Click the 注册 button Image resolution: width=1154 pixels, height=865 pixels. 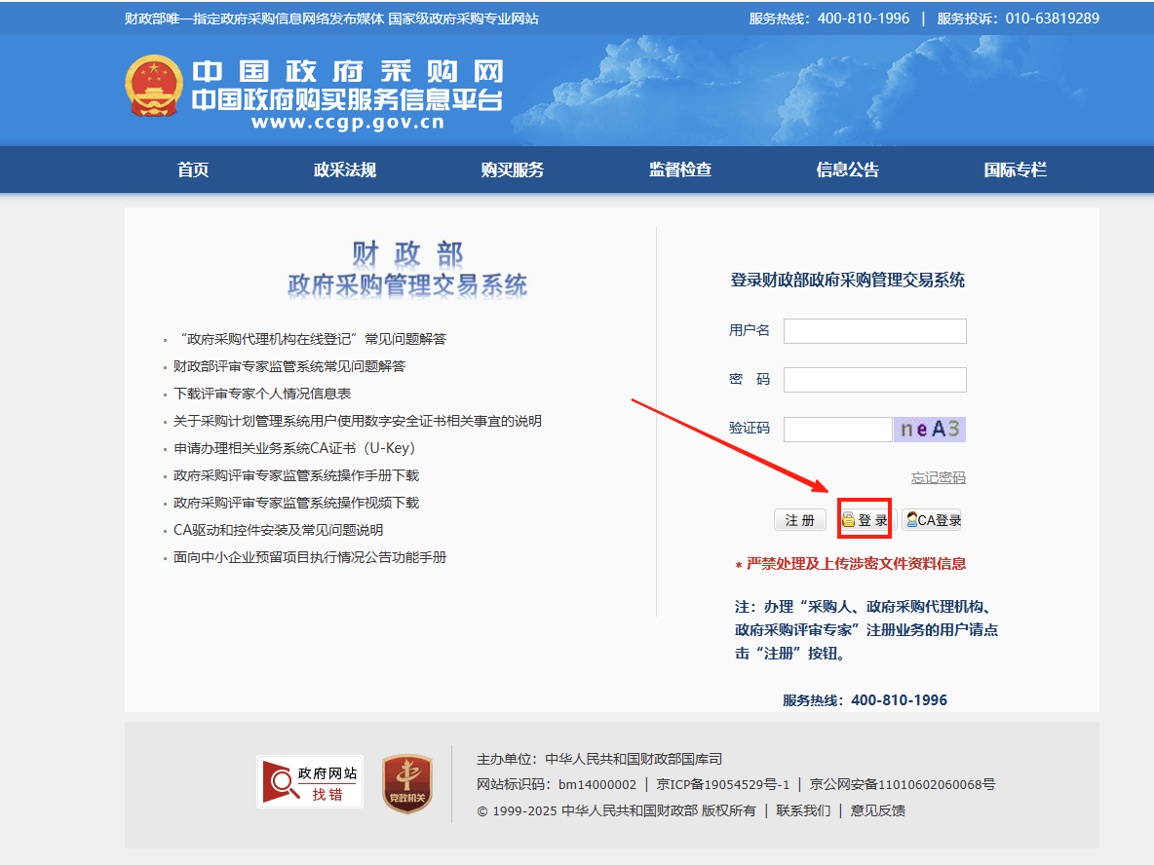pos(800,520)
